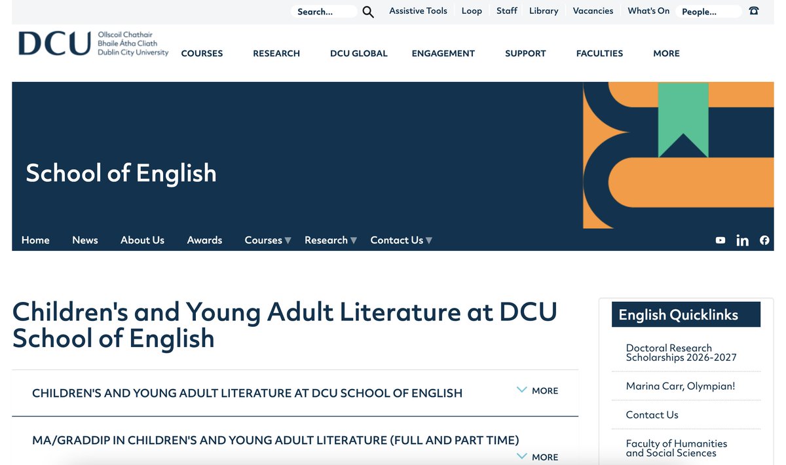This screenshot has width=786, height=465.
Task: Click the LinkedIn icon
Action: 742,240
